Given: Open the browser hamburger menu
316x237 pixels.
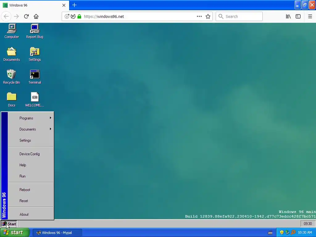Looking at the screenshot, I should click(310, 16).
